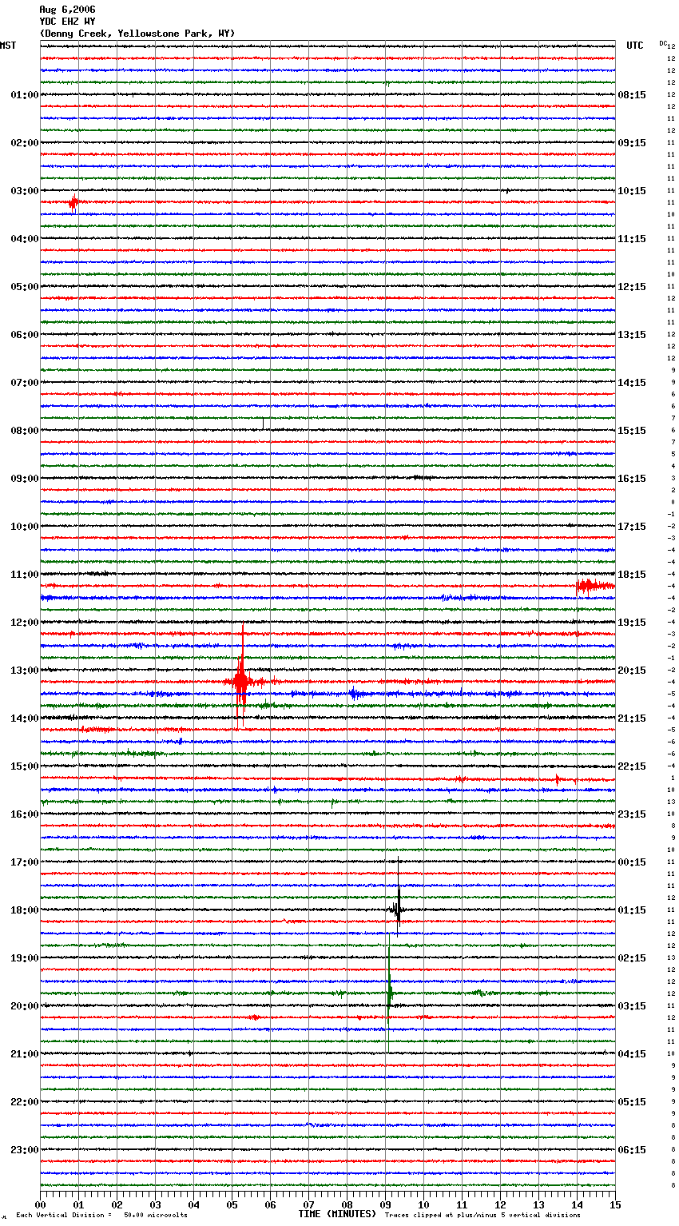Select the 15:00 MST time label
Image resolution: width=679 pixels, height=1226 pixels.
(x=25, y=766)
